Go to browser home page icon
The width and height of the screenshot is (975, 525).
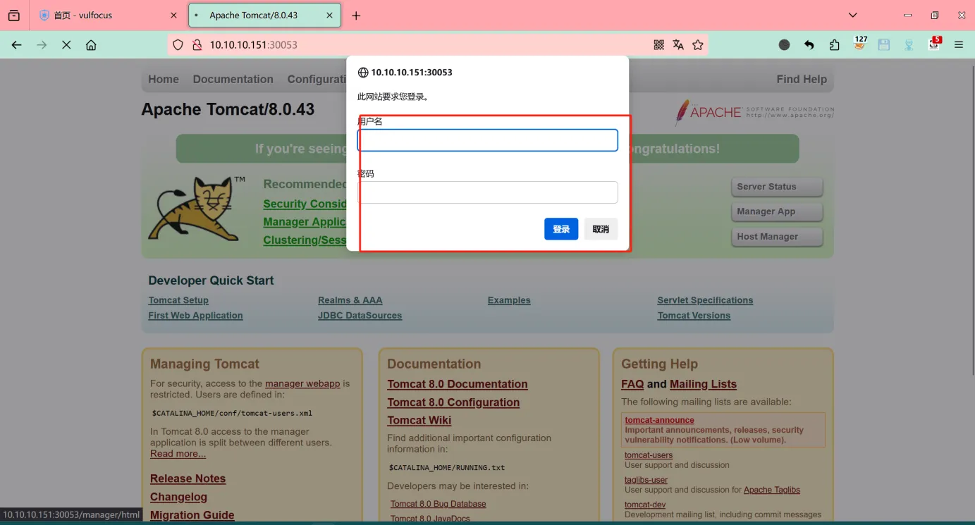[91, 45]
